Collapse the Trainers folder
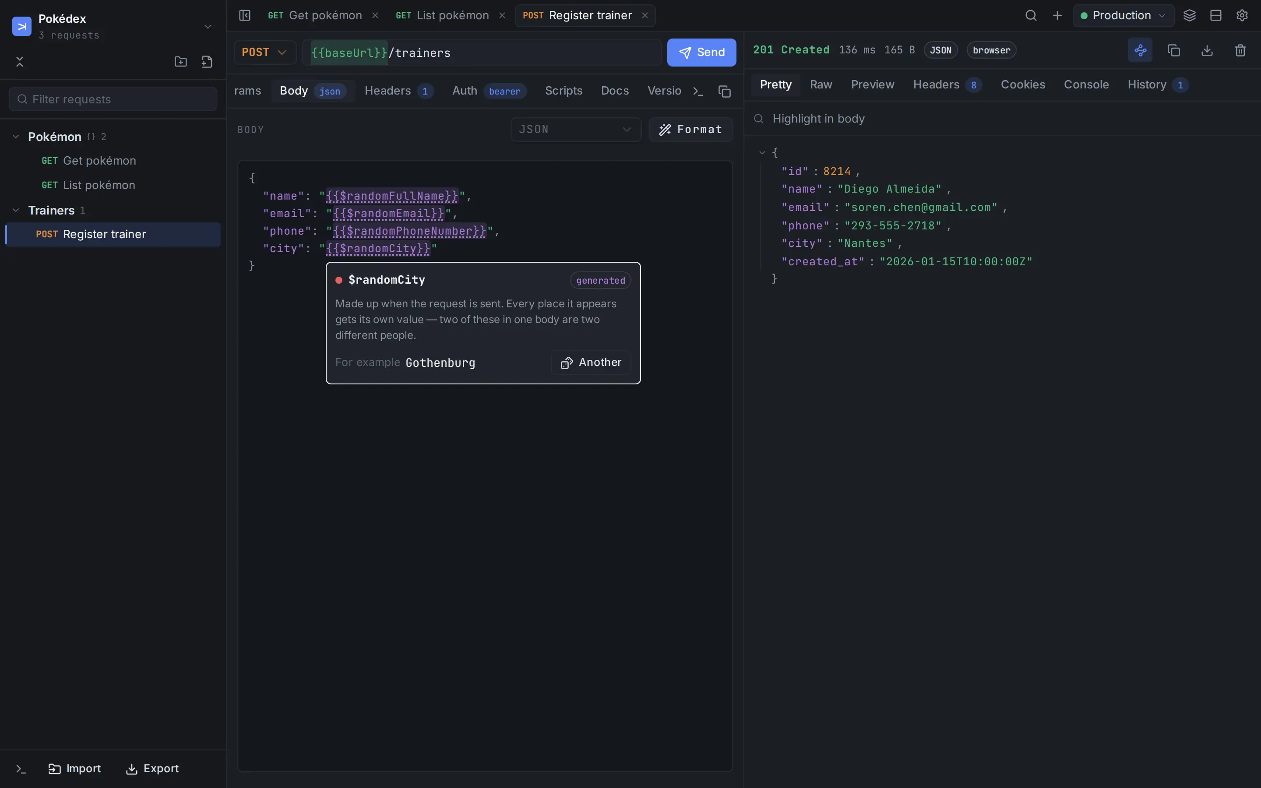The height and width of the screenshot is (788, 1261). tap(16, 210)
